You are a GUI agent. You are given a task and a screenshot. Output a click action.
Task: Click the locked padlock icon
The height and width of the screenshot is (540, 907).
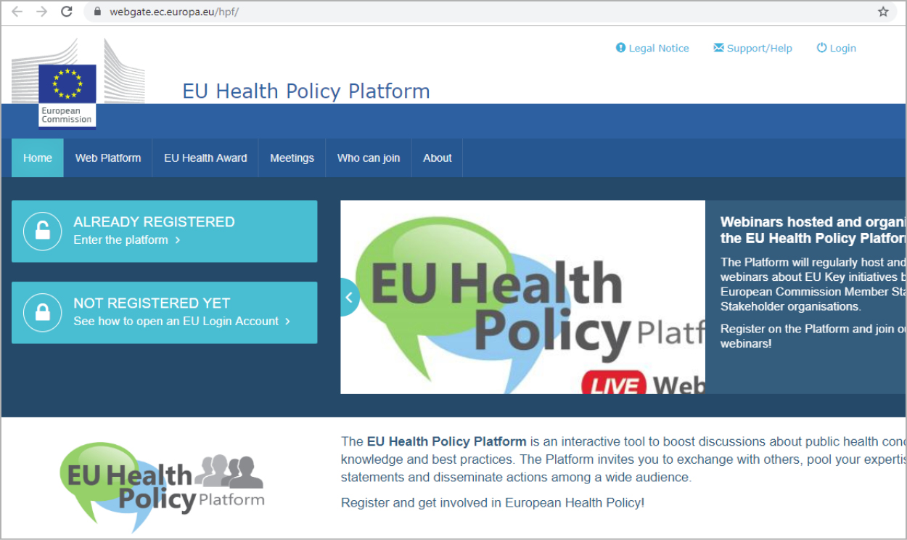pos(43,313)
